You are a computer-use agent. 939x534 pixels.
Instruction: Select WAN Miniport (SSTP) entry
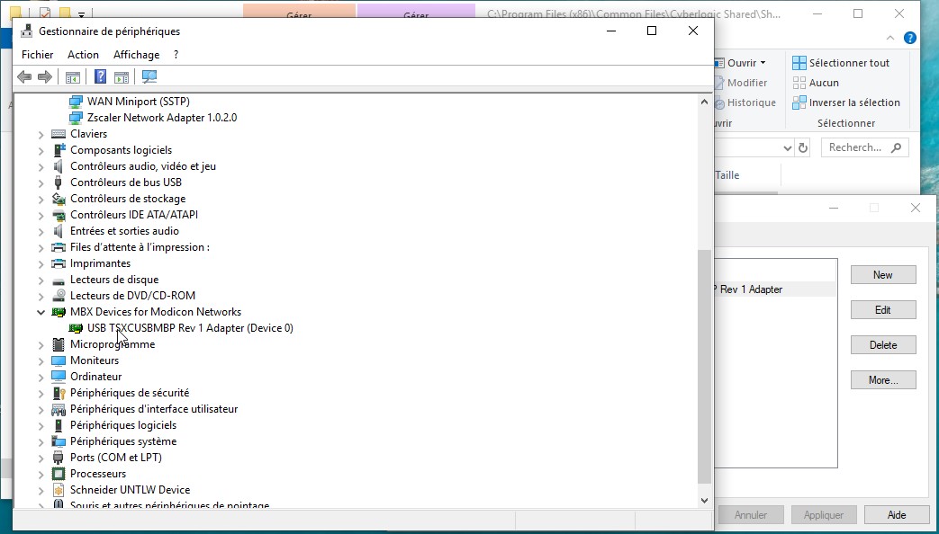(x=139, y=102)
